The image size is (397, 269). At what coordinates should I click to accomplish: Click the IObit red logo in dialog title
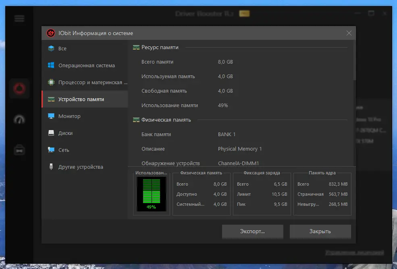point(51,33)
